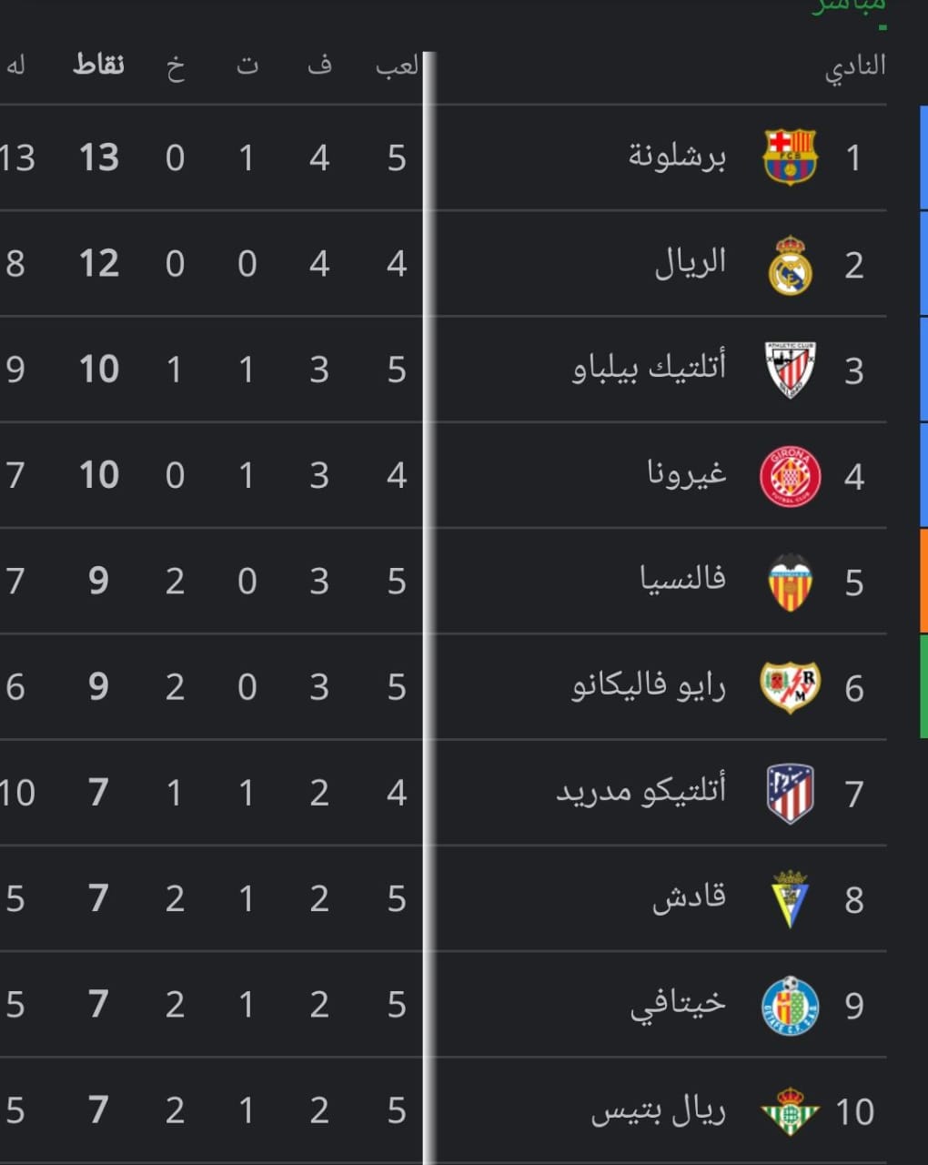The image size is (928, 1165).
Task: Click the orange qualification marker beside Valencia
Action: 923,581
